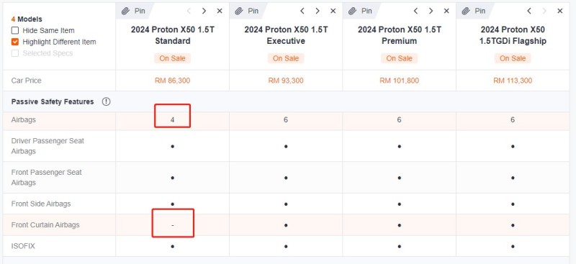Viewport: 576px width, 264px height.
Task: Open Passive Safety Features info icon
Action: point(106,101)
